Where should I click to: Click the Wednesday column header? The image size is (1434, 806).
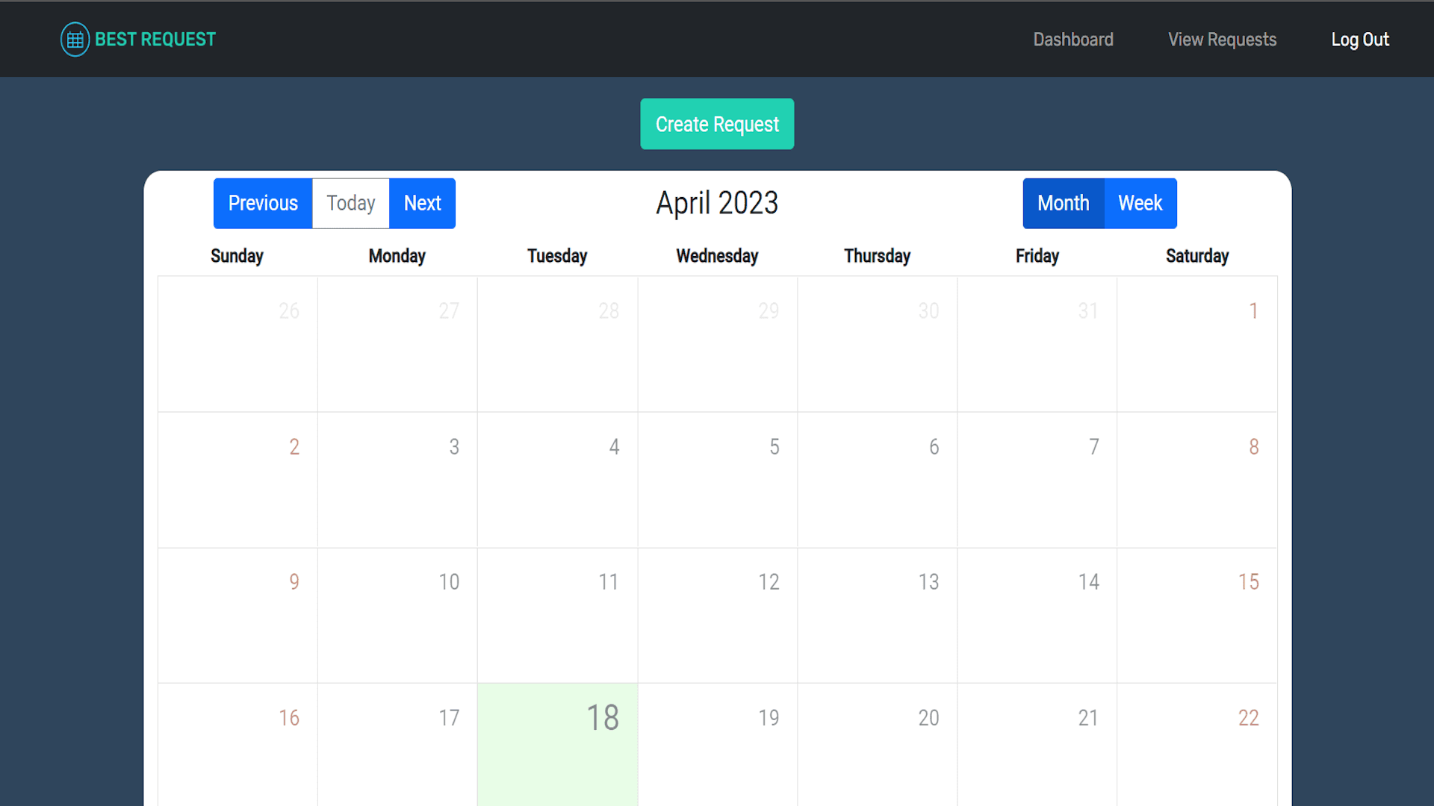[716, 255]
